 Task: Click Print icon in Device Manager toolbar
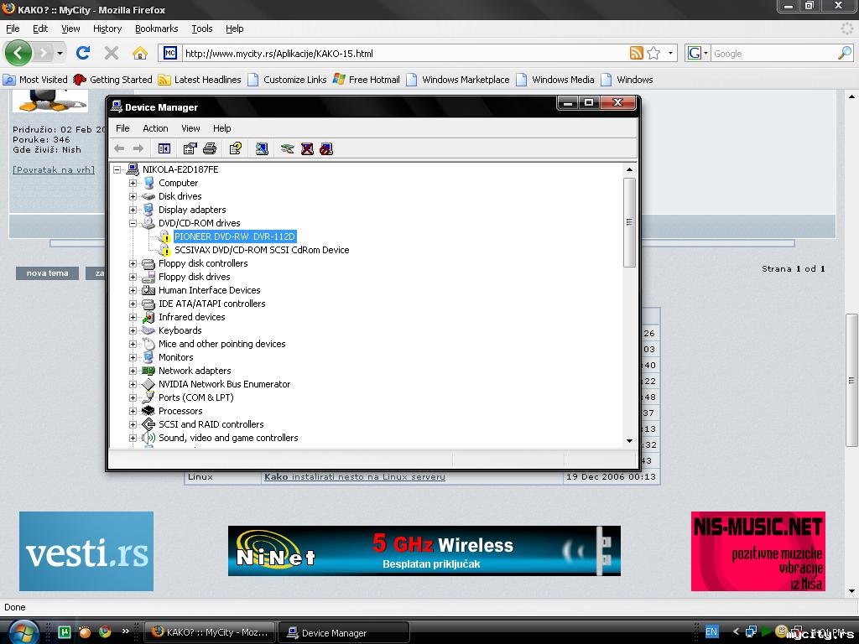pyautogui.click(x=209, y=148)
